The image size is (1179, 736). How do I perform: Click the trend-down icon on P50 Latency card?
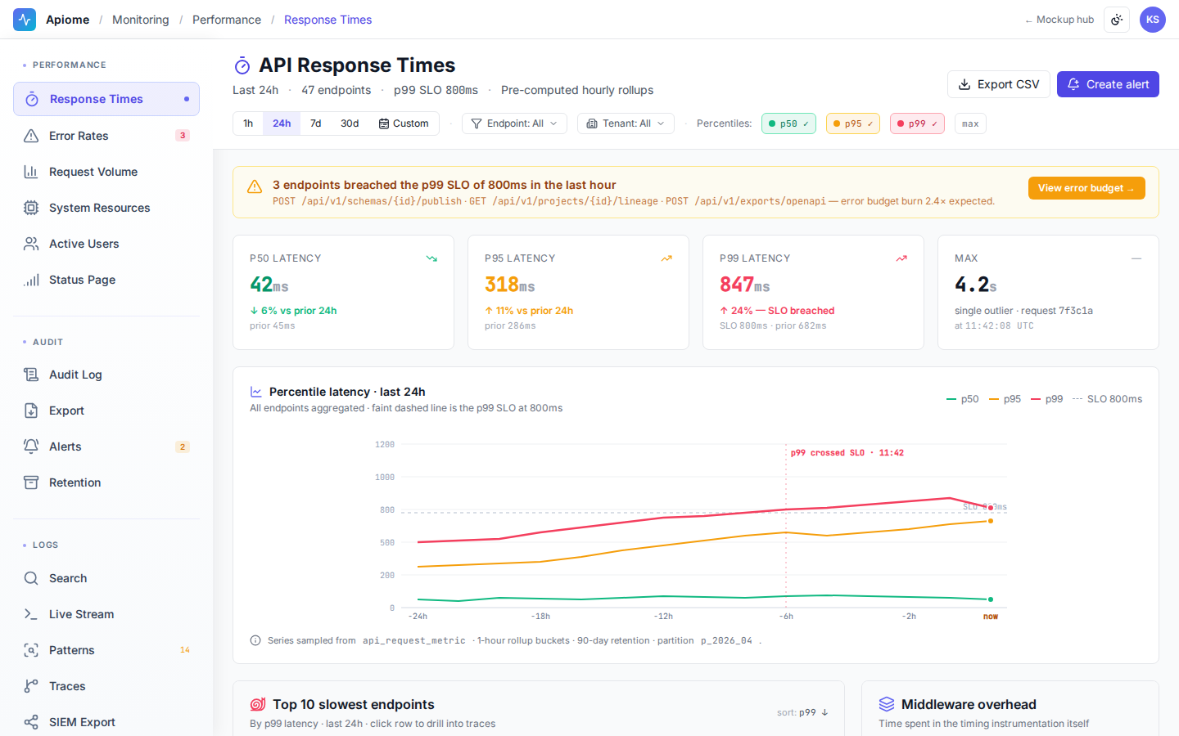click(431, 258)
